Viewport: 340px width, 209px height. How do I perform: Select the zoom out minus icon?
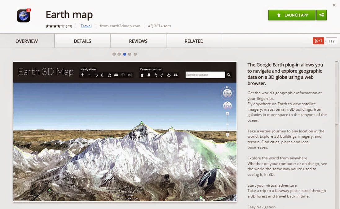pyautogui.click(x=89, y=75)
